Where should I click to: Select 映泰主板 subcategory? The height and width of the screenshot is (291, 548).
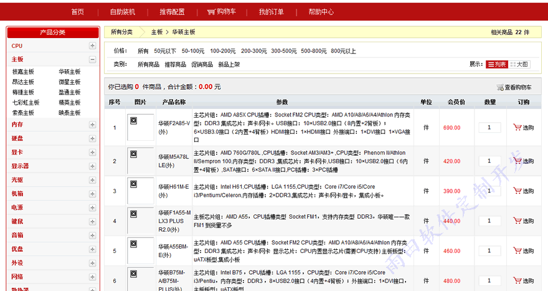(70, 113)
